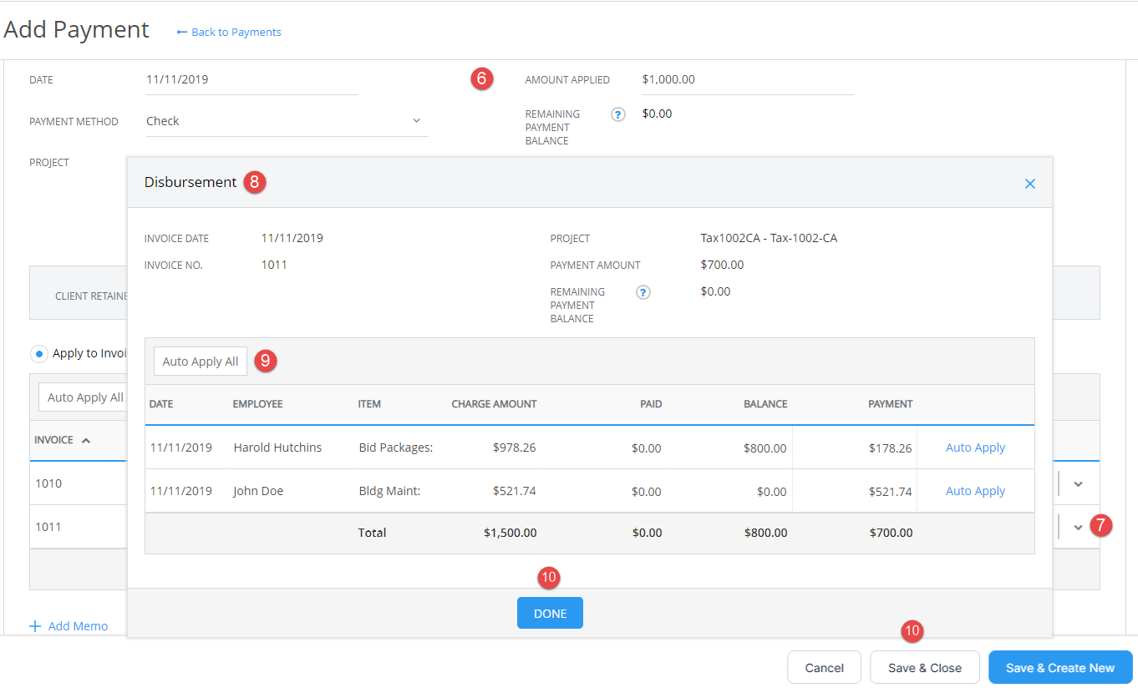
Task: Select the Apply to Invoice radio button
Action: 39,353
